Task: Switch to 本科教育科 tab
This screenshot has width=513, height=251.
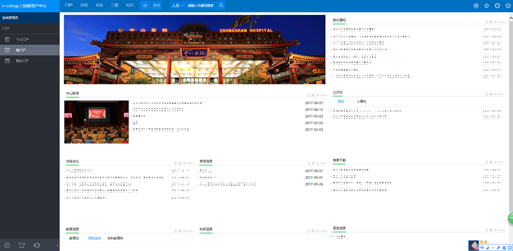Action: 115,239
